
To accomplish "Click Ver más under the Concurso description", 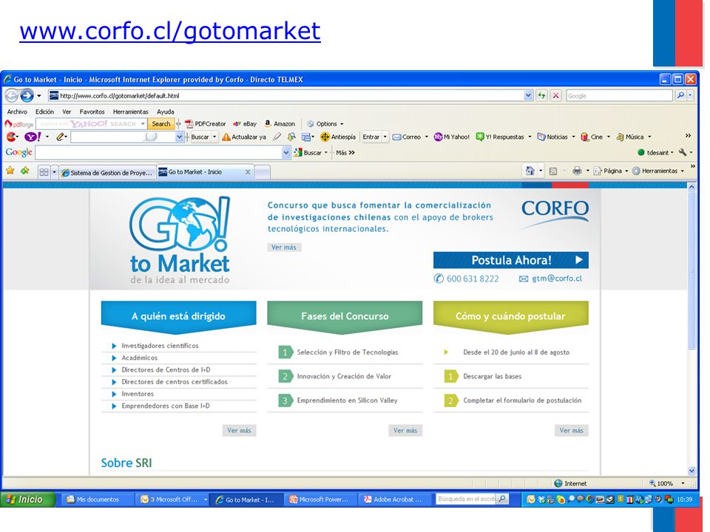I will [284, 247].
